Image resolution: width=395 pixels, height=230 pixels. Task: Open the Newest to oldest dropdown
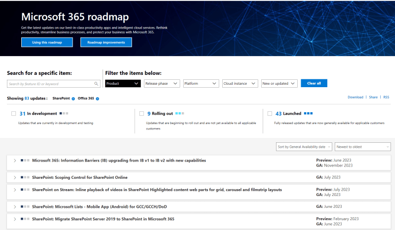363,147
